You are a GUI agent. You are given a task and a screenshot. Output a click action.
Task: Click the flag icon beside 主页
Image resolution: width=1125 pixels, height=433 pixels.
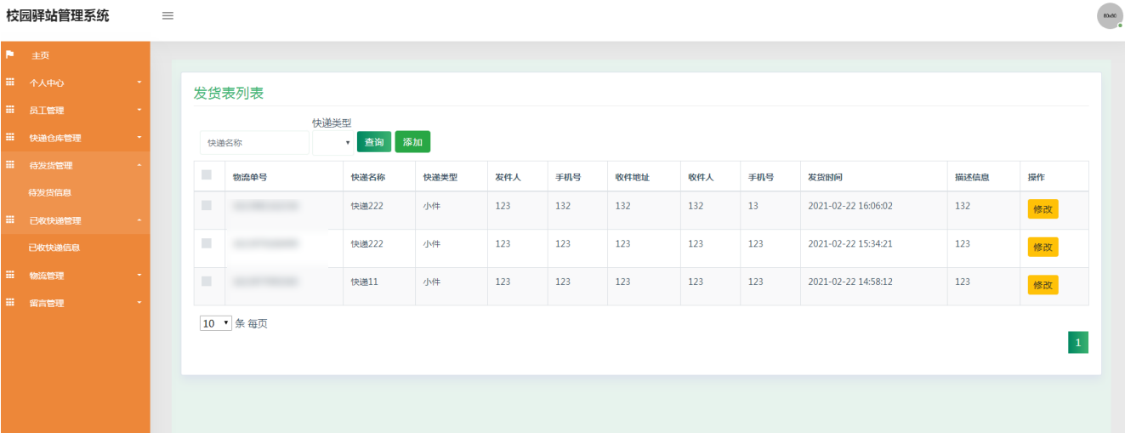pyautogui.click(x=10, y=55)
